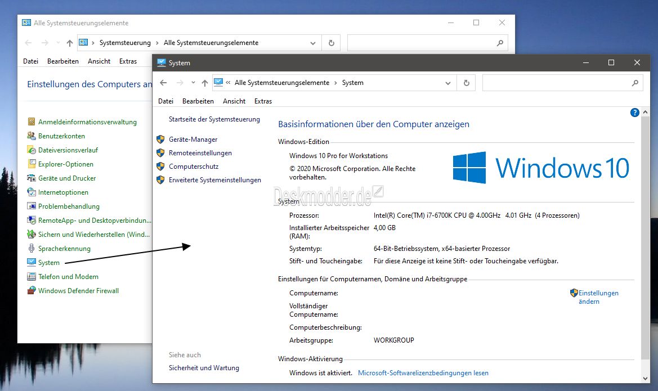Focus search field in back window

tap(427, 43)
